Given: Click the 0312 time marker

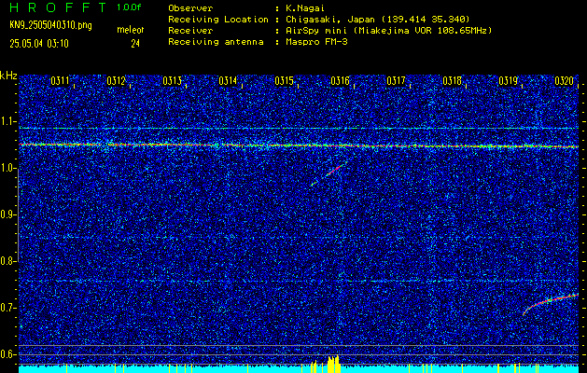Looking at the screenshot, I should click(116, 81).
